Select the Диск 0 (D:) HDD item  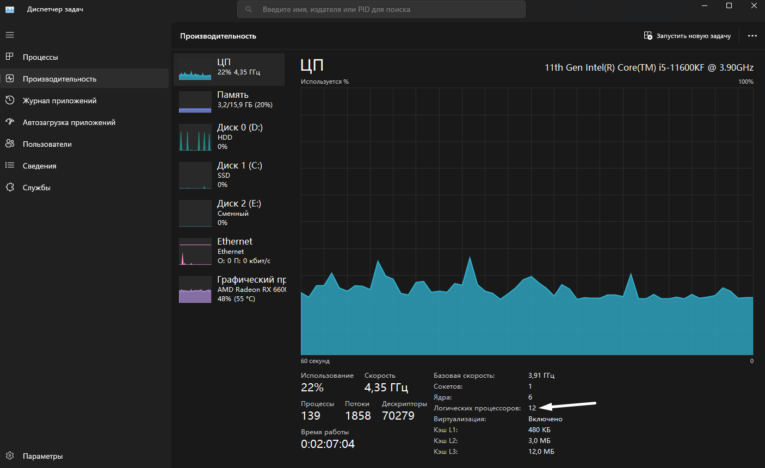coord(229,138)
